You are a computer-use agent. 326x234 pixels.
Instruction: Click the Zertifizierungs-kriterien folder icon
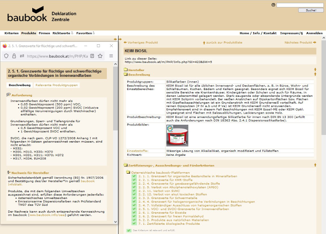(x=126, y=165)
